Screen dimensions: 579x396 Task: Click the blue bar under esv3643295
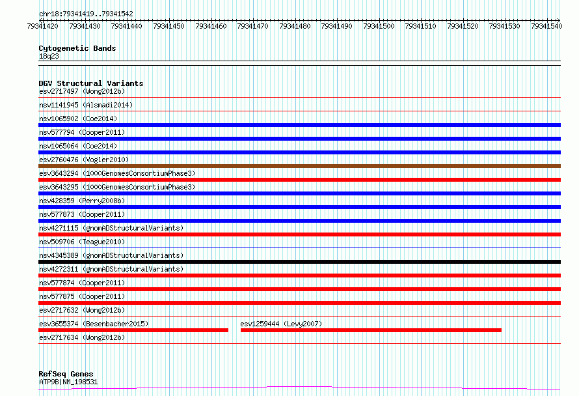pyautogui.click(x=299, y=193)
